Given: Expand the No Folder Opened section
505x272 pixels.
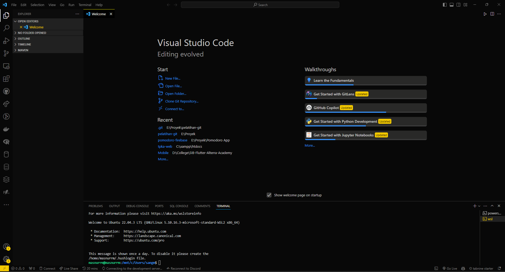Looking at the screenshot, I should click(48, 33).
